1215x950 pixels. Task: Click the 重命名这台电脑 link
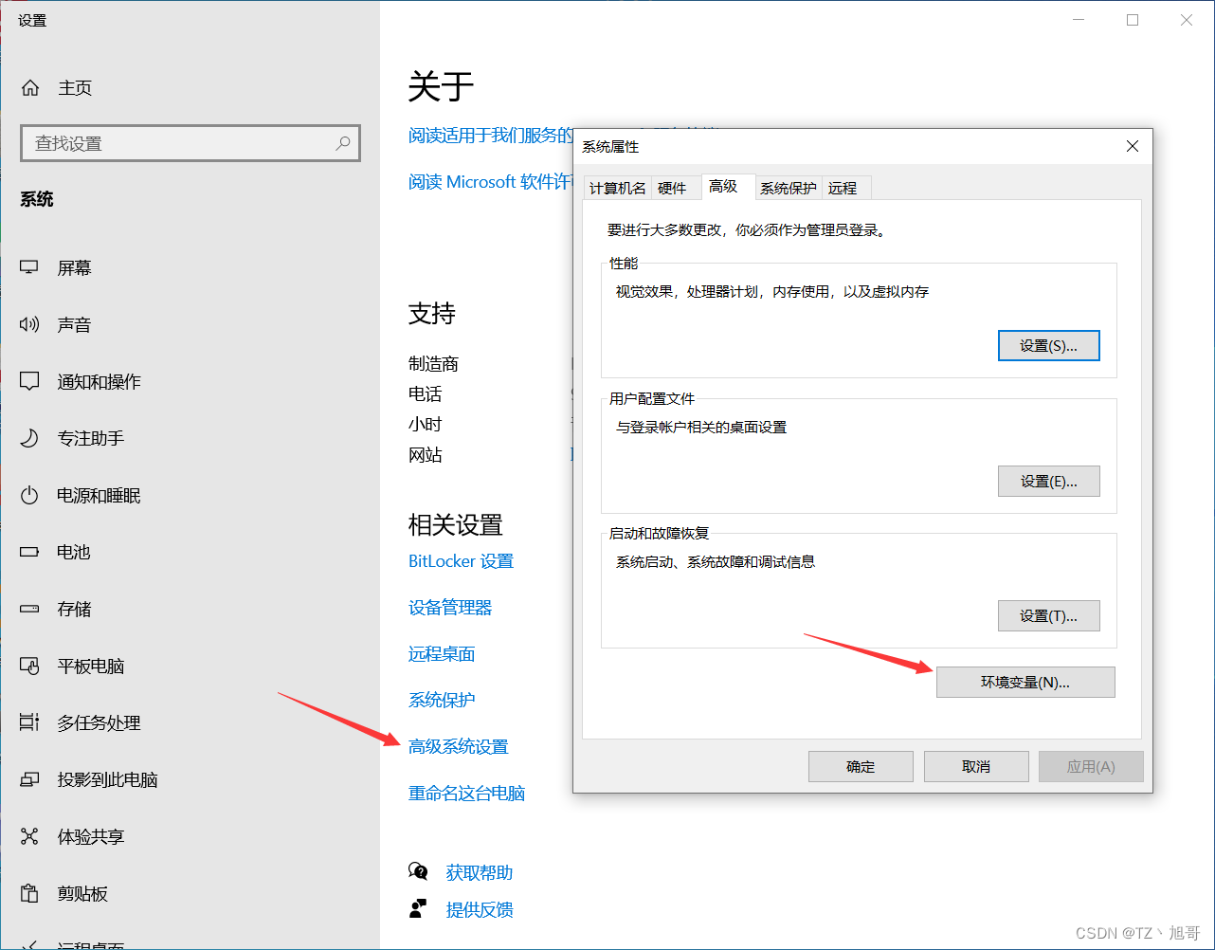(467, 794)
